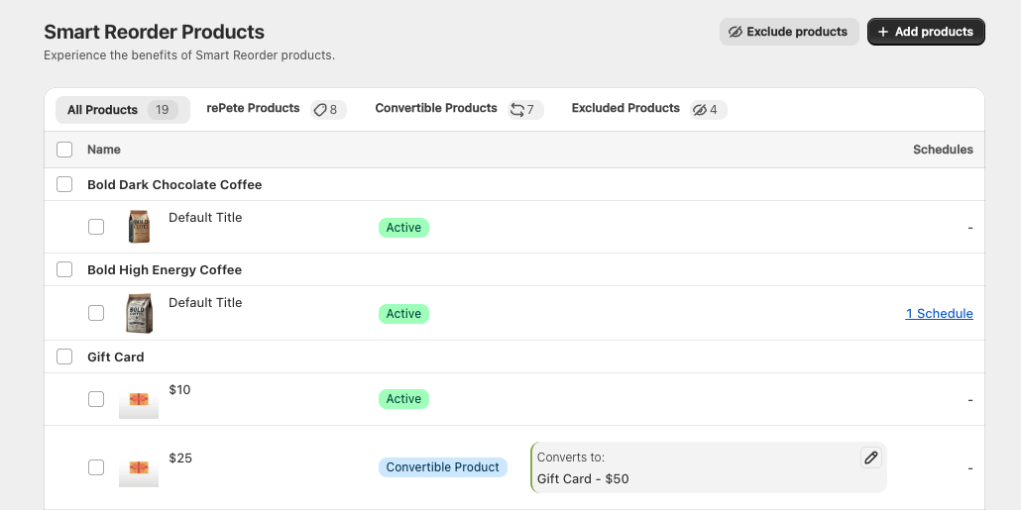Click the swap arrows icon beside Convertible Products
The width and height of the screenshot is (1021, 510).
coord(517,110)
